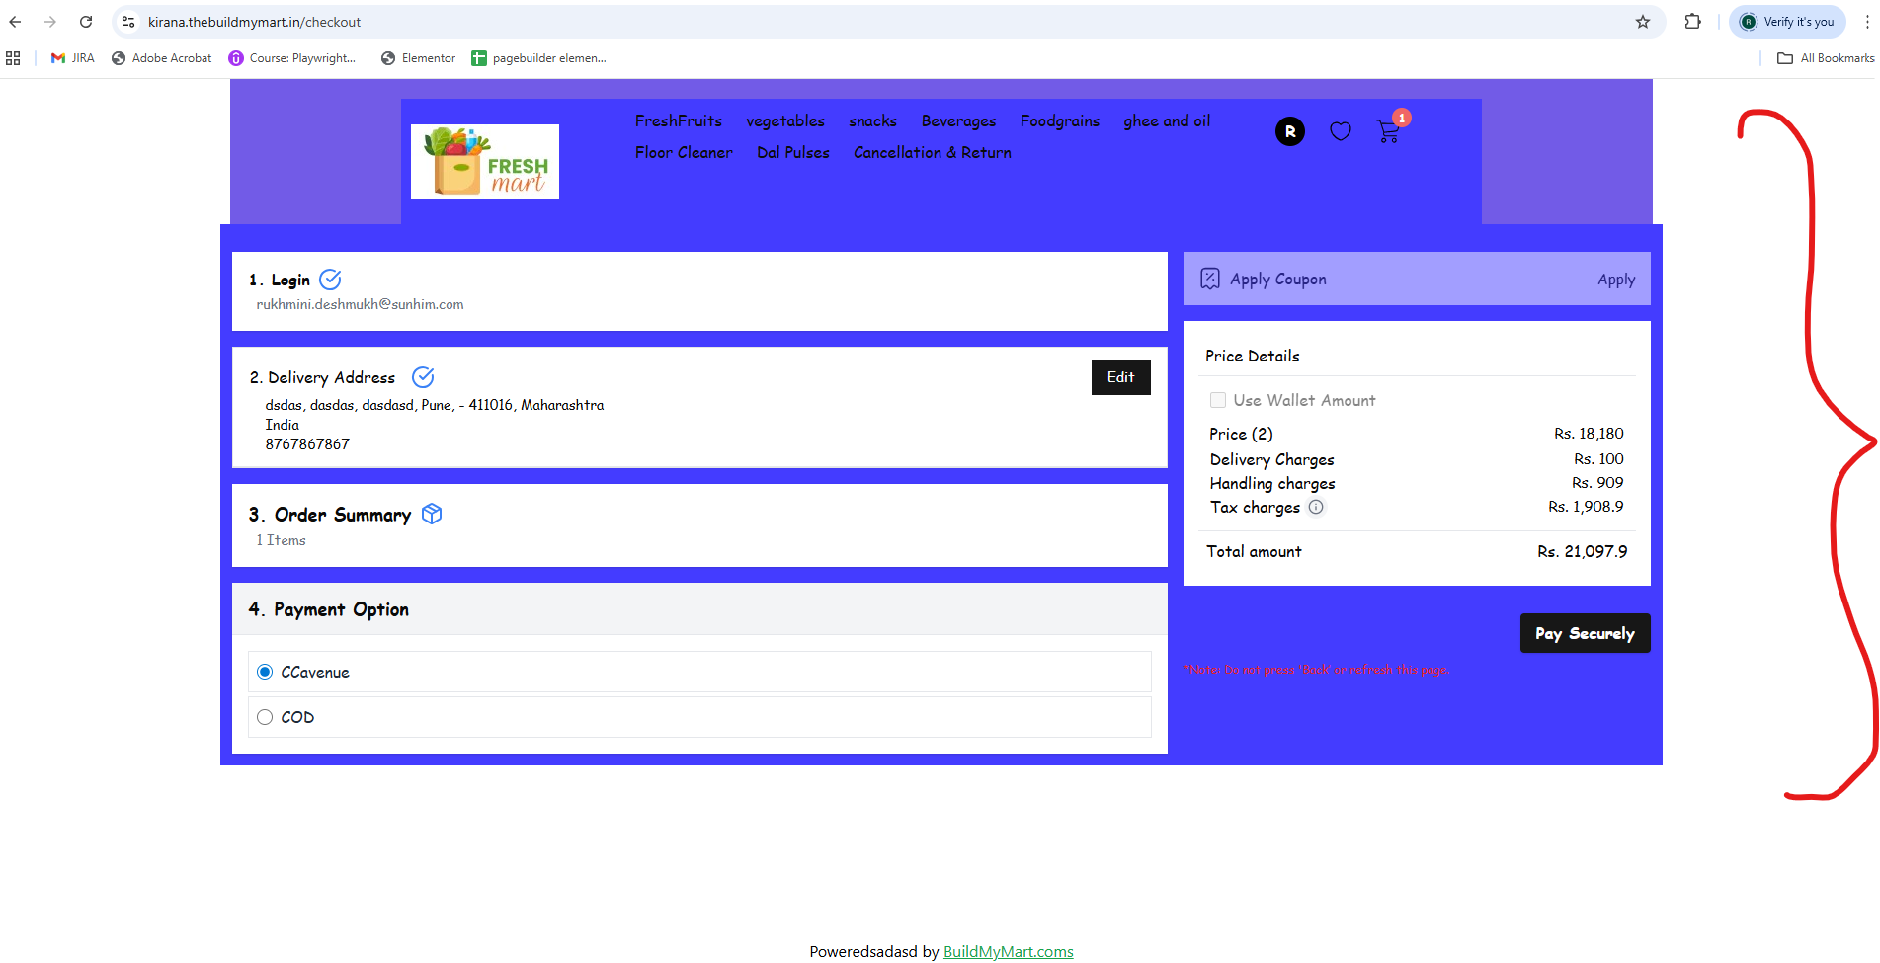The image size is (1880, 963).
Task: Click the Payment Option section header
Action: tap(699, 609)
